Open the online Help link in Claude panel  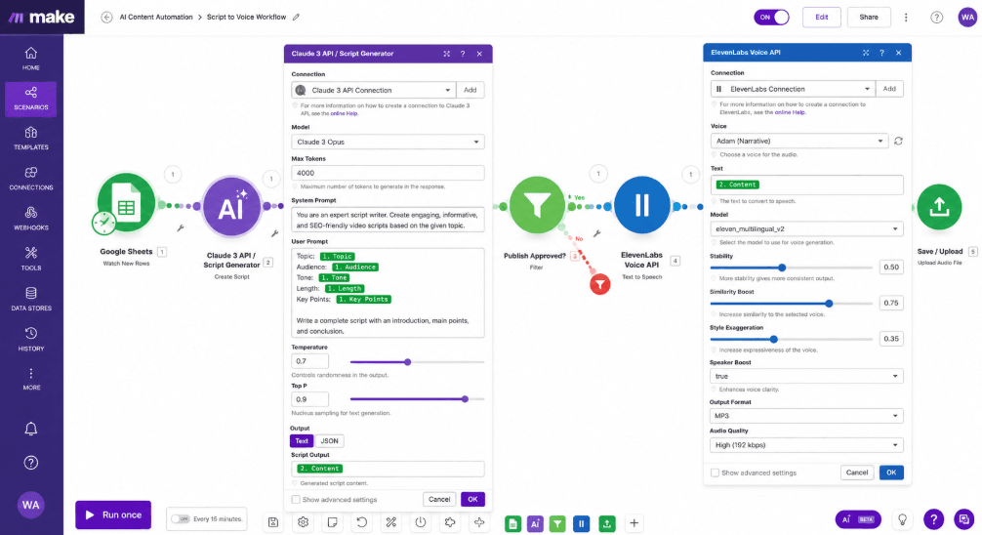click(344, 113)
